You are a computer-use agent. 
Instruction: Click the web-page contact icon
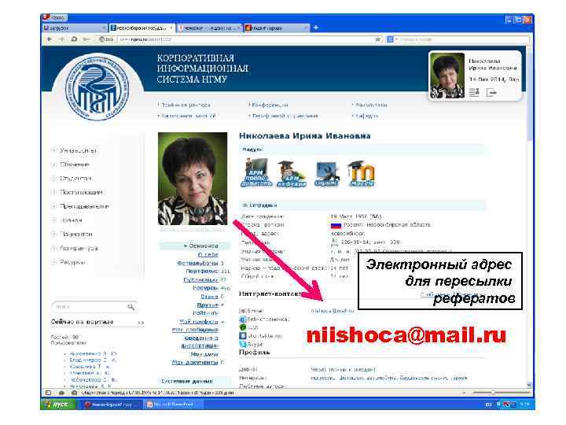(243, 319)
